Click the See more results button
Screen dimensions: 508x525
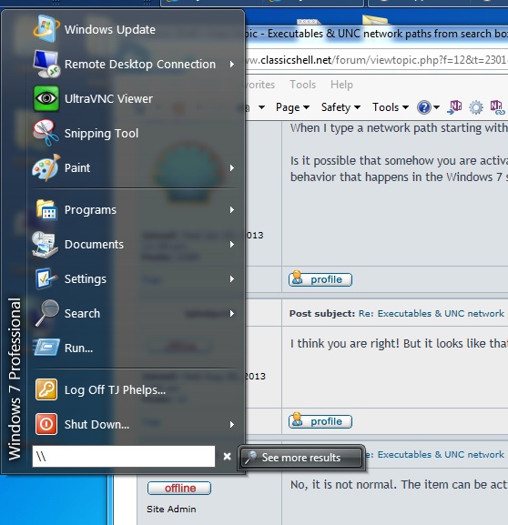pos(301,458)
